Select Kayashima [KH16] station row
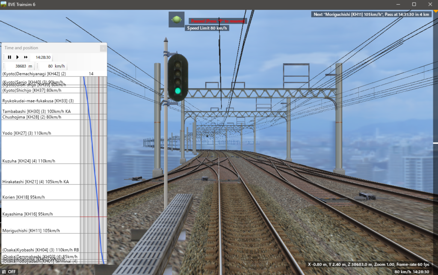Viewport: 438px width, 275px height. (28, 214)
